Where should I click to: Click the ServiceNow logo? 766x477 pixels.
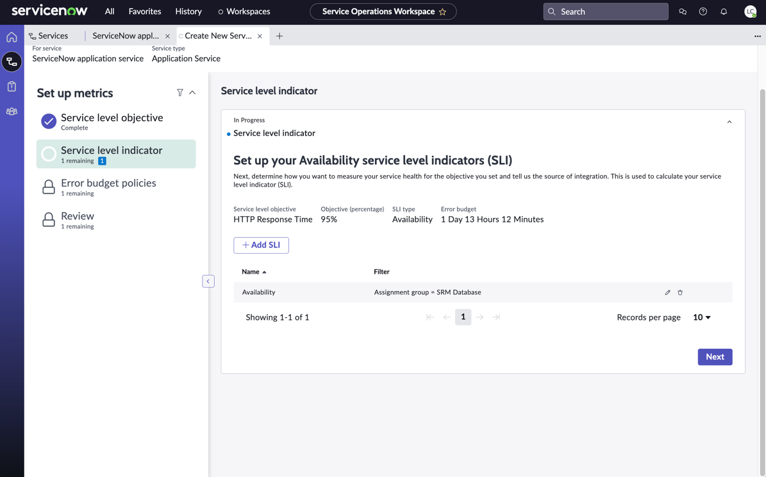click(49, 11)
